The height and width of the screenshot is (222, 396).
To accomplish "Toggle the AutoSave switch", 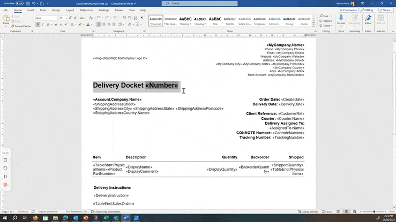I will click(18, 3).
